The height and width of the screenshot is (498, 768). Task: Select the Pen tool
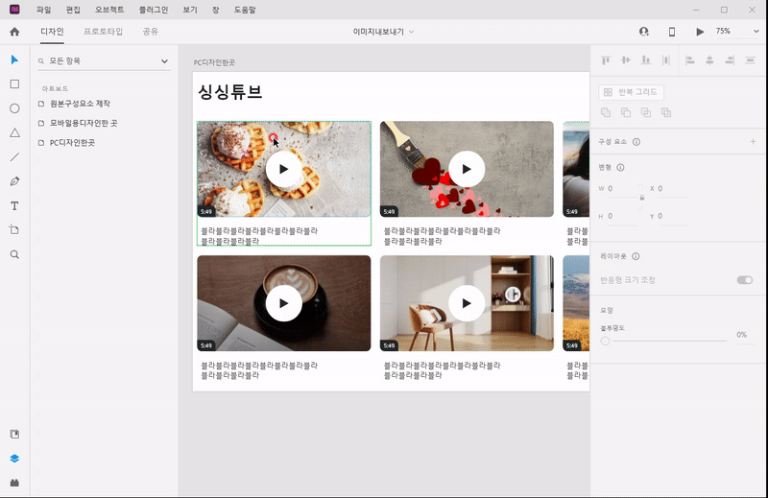[x=14, y=181]
